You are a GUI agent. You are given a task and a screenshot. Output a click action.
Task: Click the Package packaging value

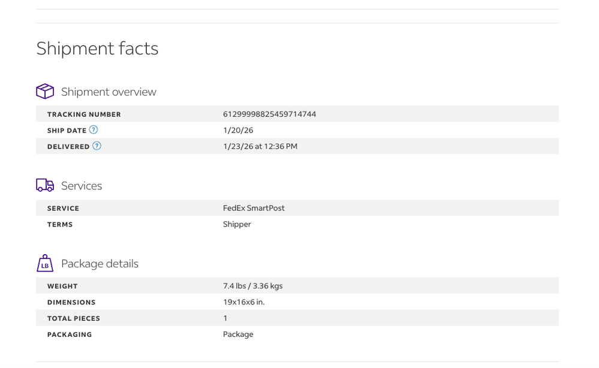pyautogui.click(x=238, y=334)
